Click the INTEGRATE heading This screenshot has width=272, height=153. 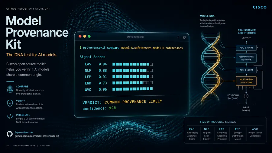pyautogui.click(x=23, y=115)
